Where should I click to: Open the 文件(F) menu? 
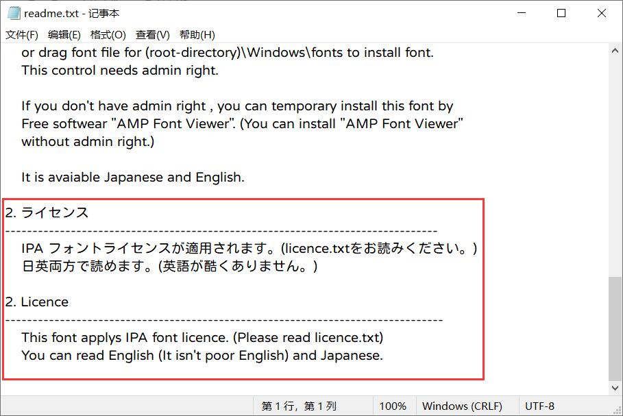(x=22, y=35)
